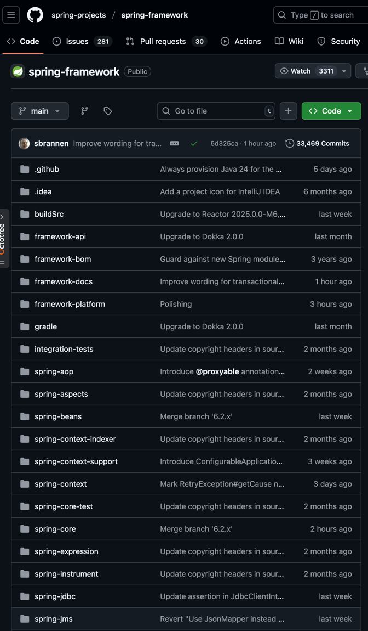Open the spring-core folder
This screenshot has height=631, width=368.
55,529
